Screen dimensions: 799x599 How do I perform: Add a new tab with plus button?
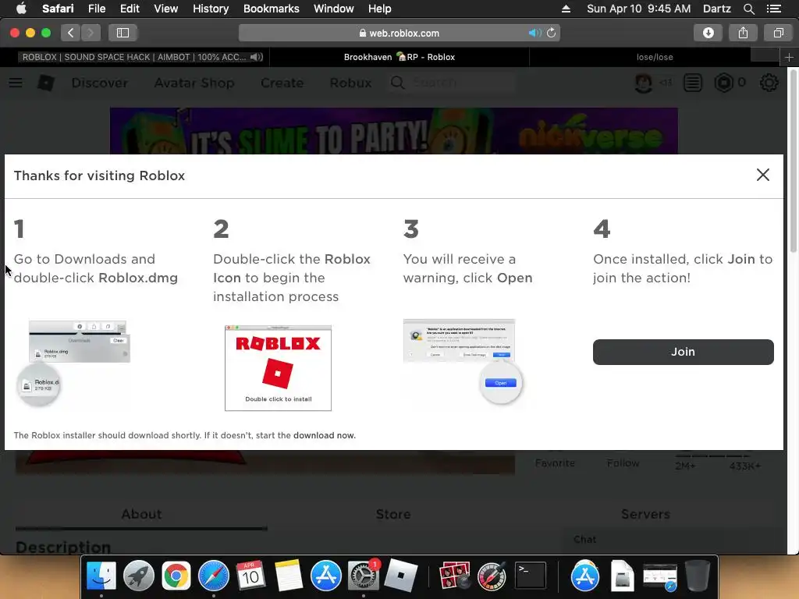pyautogui.click(x=789, y=58)
